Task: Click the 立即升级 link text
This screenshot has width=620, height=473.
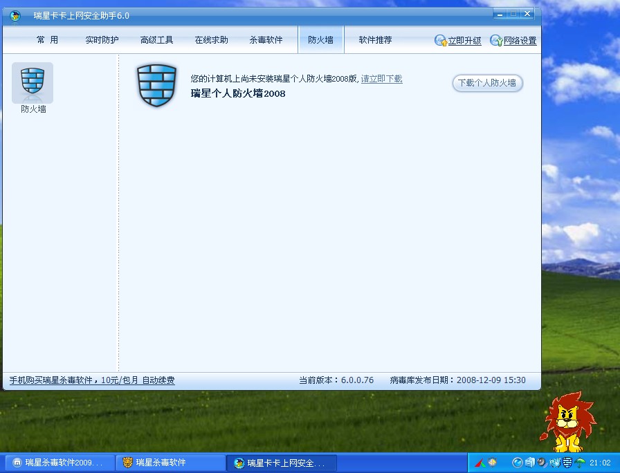Action: (x=464, y=41)
